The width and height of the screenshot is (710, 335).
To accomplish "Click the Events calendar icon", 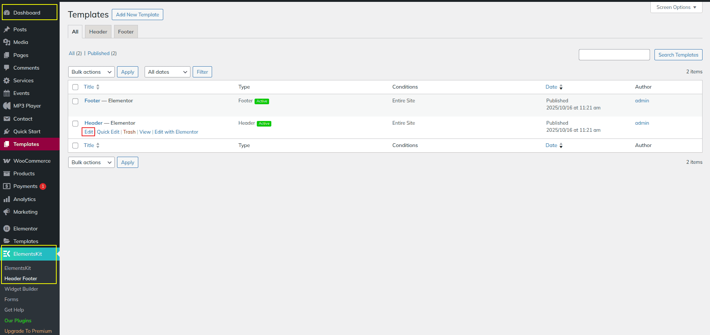I will click(x=7, y=93).
